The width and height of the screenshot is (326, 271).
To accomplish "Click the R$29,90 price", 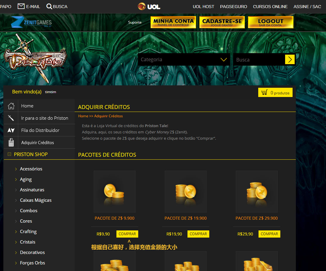I will click(245, 234).
